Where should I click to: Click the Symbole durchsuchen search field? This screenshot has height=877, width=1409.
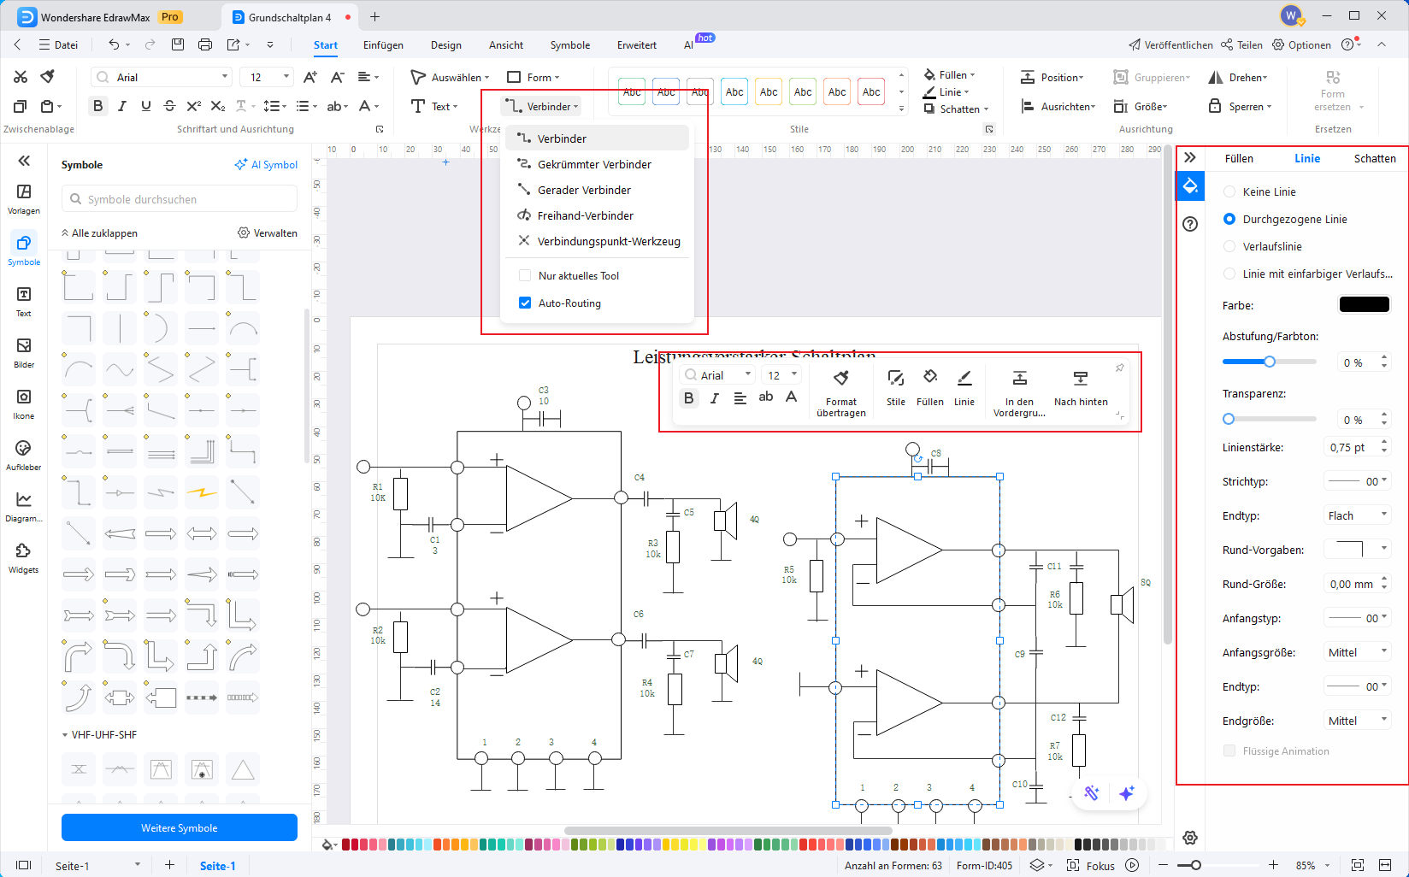tap(180, 199)
